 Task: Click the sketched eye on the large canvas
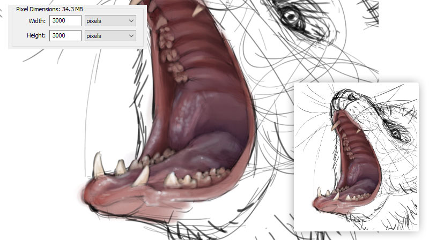pos(292,17)
